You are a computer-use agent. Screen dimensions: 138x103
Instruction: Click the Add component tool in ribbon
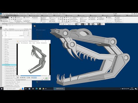[x=18, y=17]
